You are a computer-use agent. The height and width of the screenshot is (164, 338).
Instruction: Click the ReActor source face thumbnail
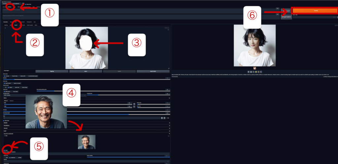86,142
